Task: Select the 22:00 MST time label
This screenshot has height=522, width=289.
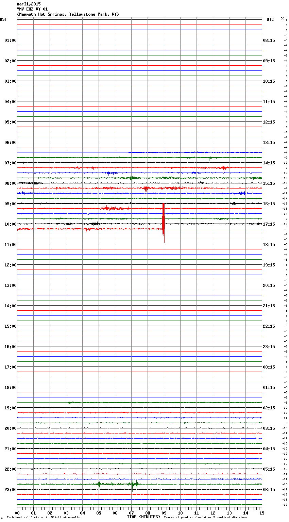Action: pyautogui.click(x=11, y=469)
